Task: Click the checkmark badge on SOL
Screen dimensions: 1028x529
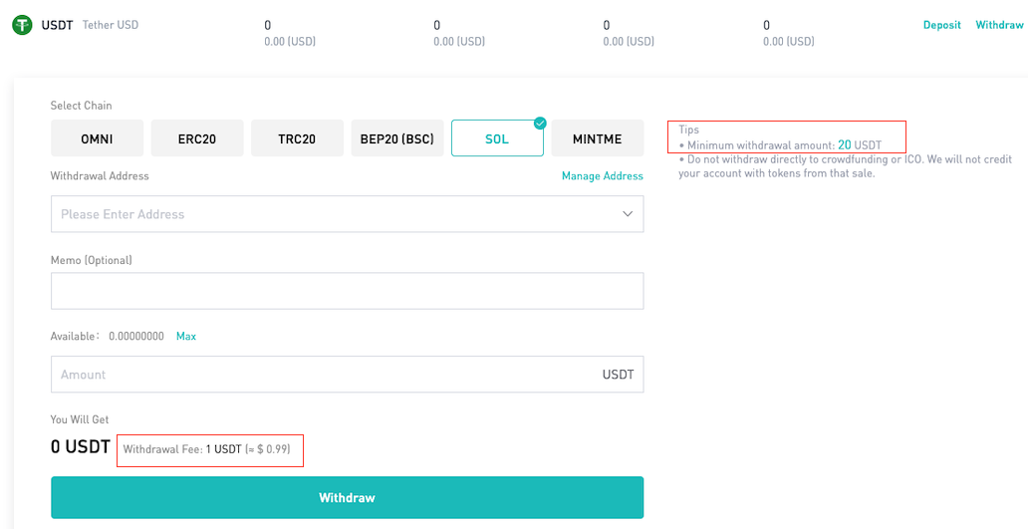Action: (540, 123)
